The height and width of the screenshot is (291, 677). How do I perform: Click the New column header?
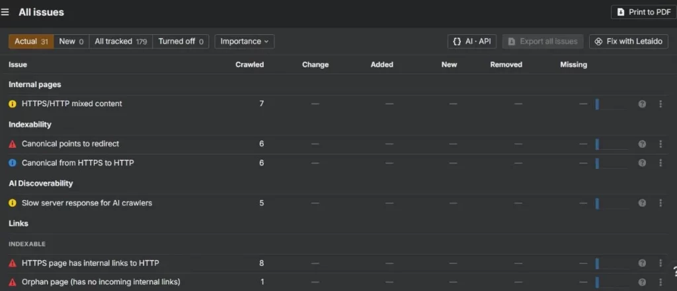(449, 65)
